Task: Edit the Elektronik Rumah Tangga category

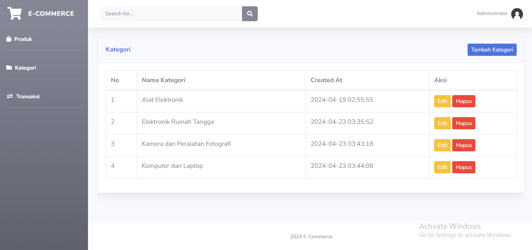Action: (x=442, y=123)
